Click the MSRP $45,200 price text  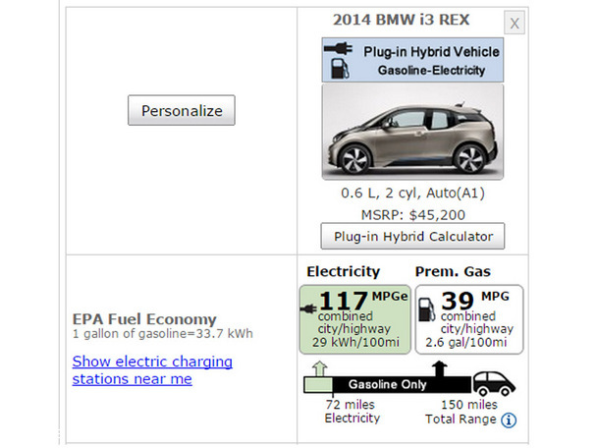point(412,213)
